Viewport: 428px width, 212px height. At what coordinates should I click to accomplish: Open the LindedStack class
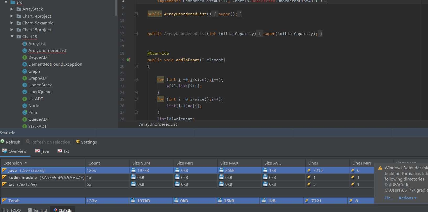coord(40,85)
